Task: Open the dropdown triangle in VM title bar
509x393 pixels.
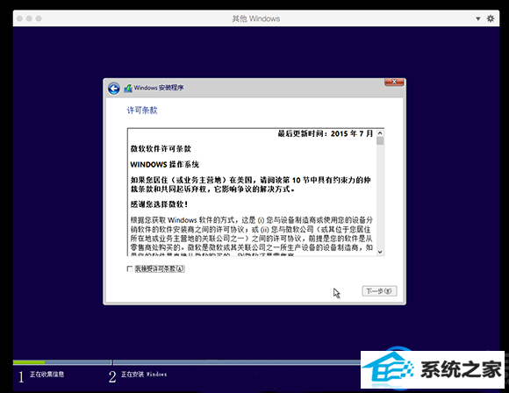Action: [477, 18]
